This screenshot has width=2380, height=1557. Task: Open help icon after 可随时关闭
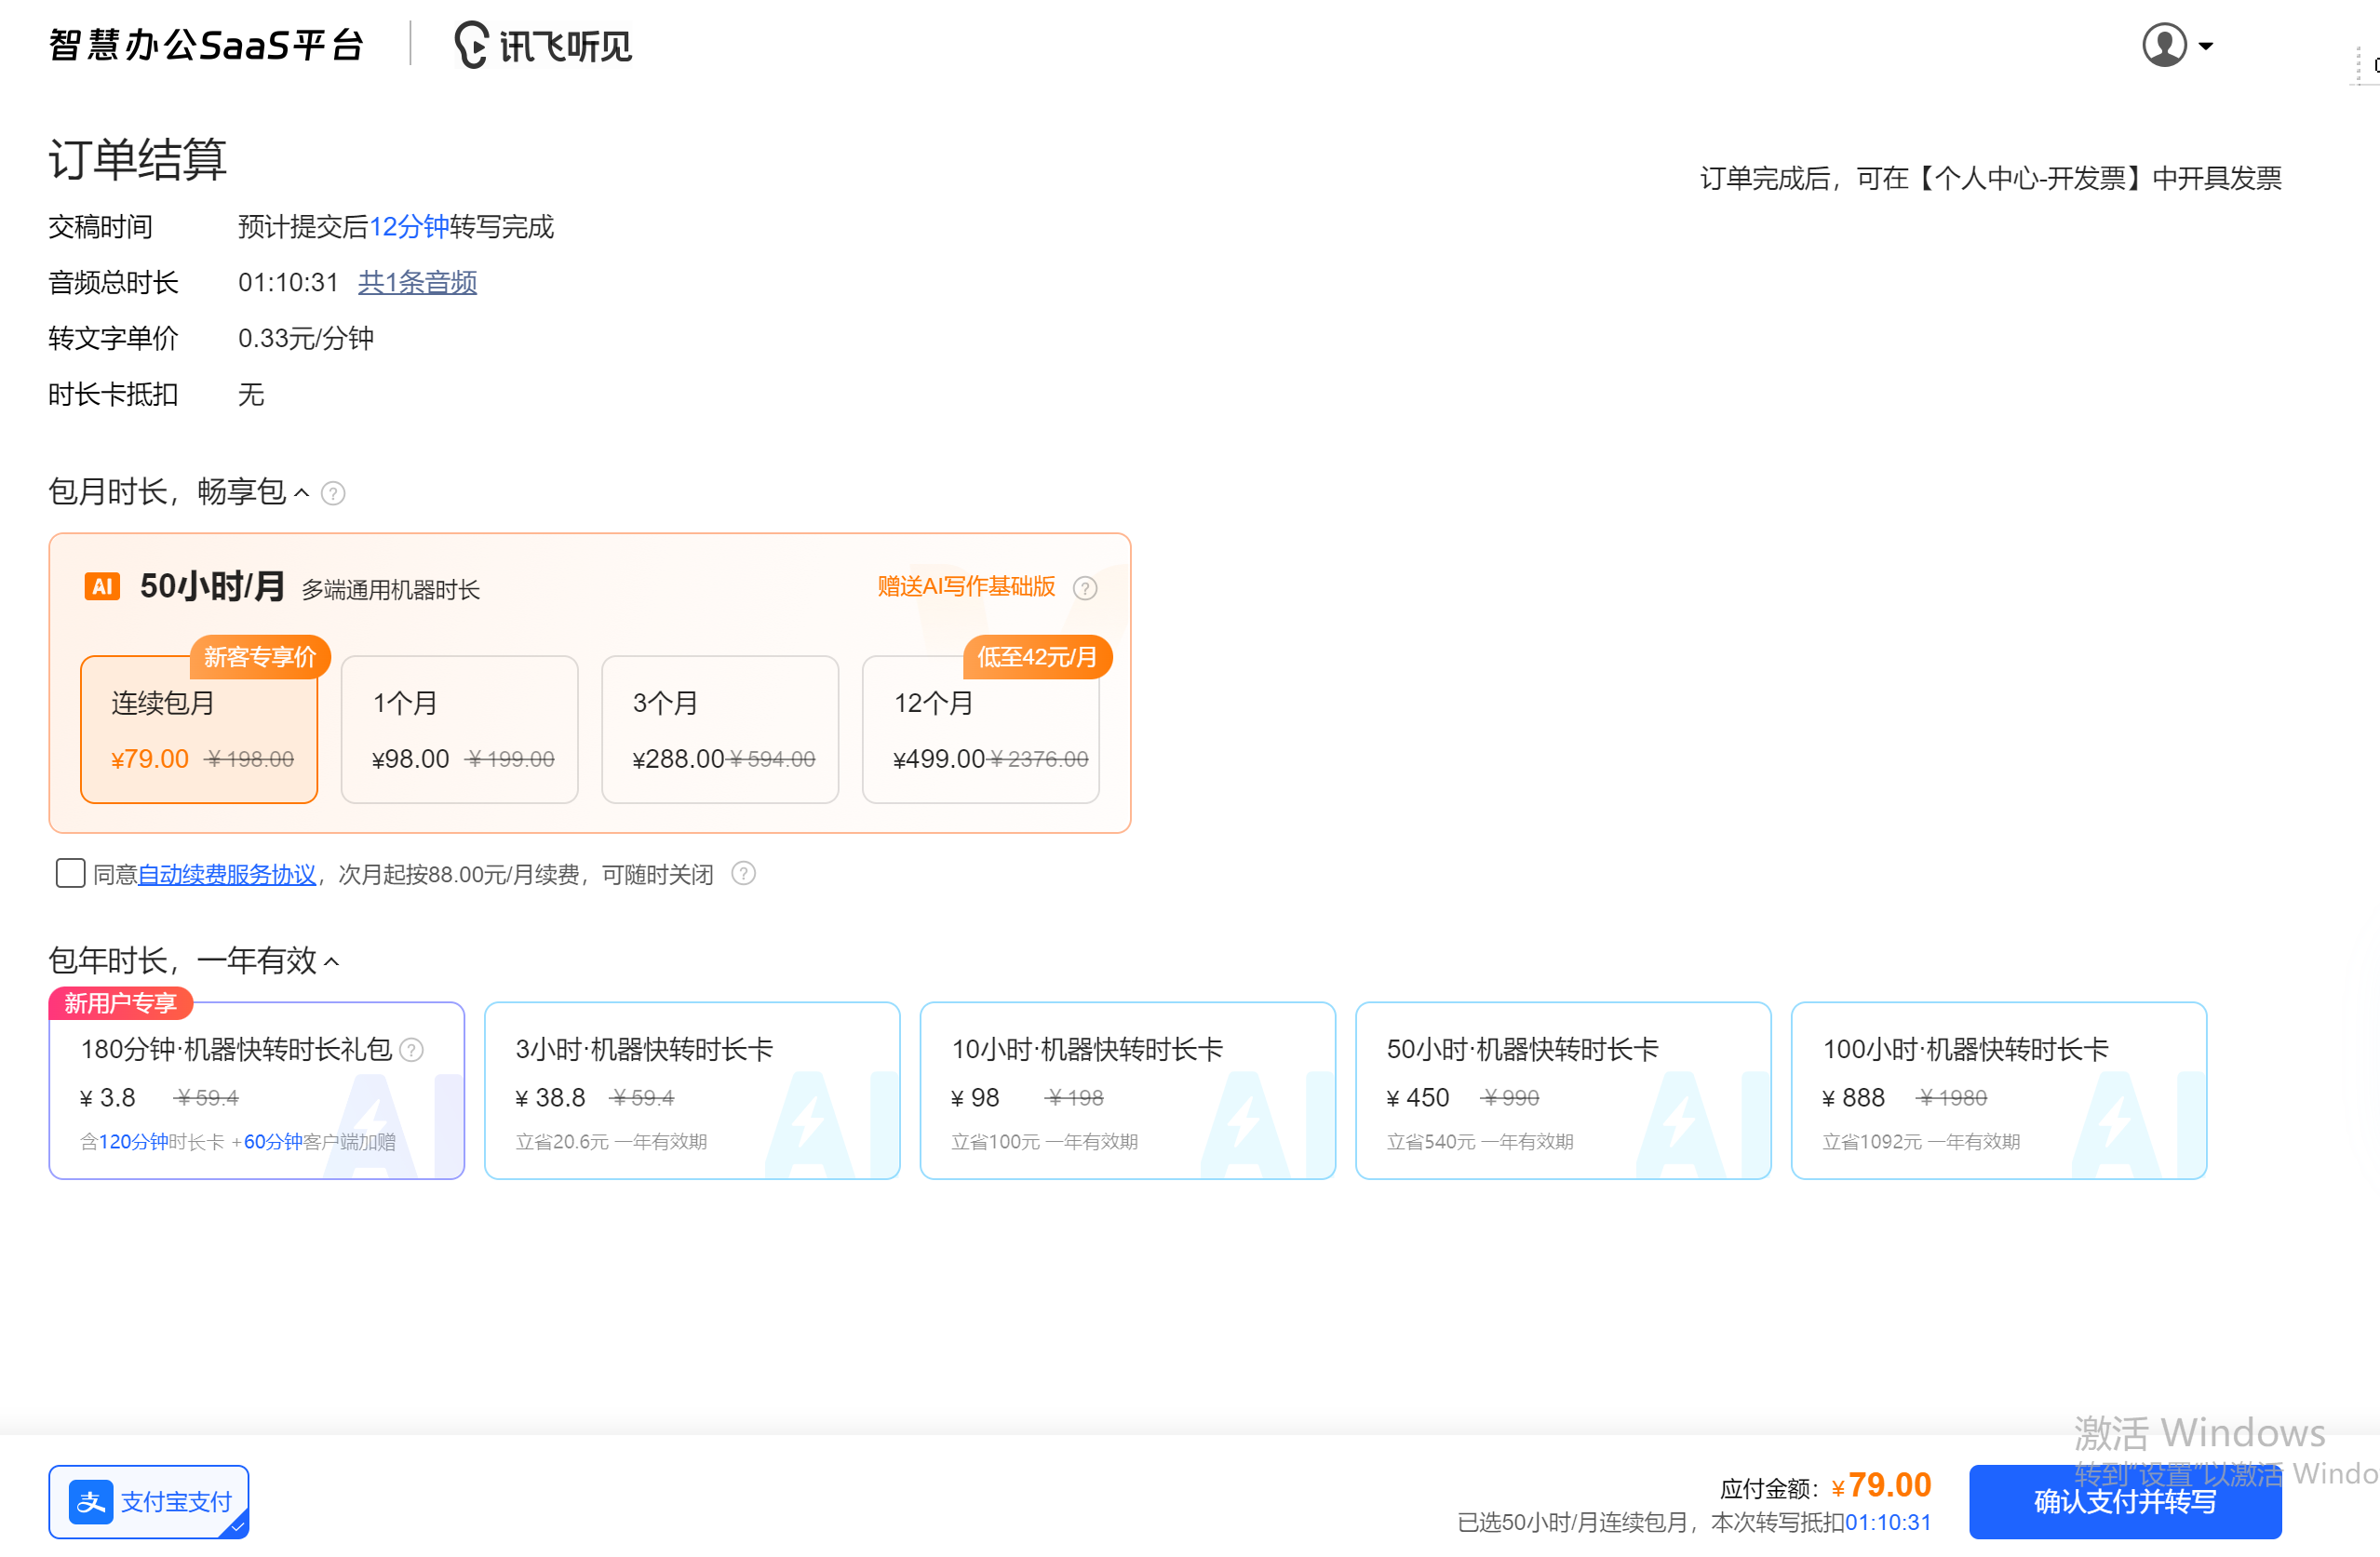[743, 874]
